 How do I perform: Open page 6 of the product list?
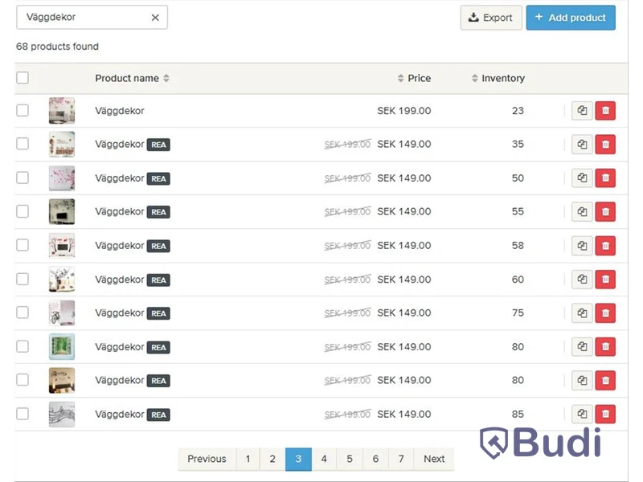[375, 459]
